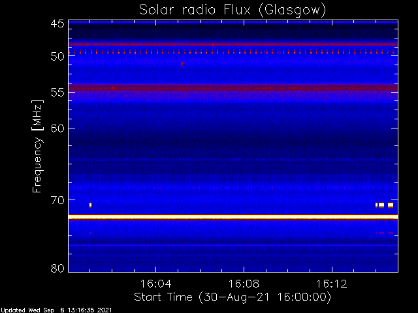This screenshot has height=313, width=418.
Task: Click the 16:04 time tick label
Action: pos(155,284)
